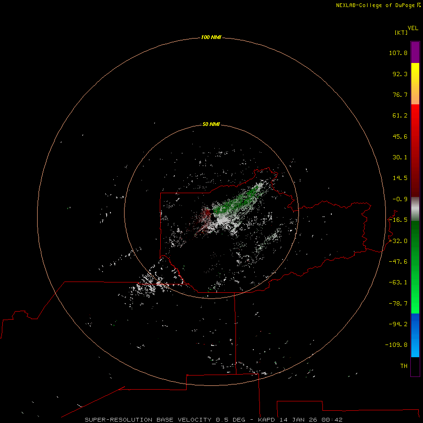This screenshot has height=423, width=423.
Task: Pick the gray segment of color bar
Action: tap(415, 209)
